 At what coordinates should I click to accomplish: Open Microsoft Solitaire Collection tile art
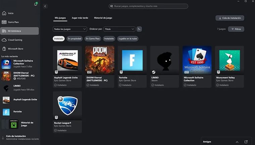click(x=197, y=60)
